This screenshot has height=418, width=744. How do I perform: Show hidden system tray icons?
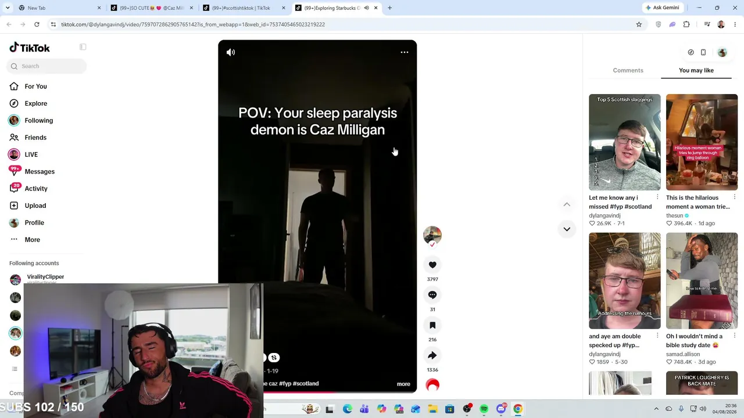[656, 409]
